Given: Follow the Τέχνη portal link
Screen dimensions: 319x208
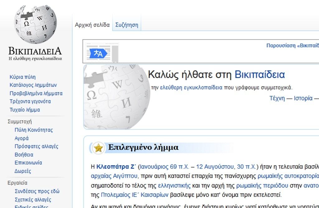Looking at the screenshot, I should pos(277,98).
